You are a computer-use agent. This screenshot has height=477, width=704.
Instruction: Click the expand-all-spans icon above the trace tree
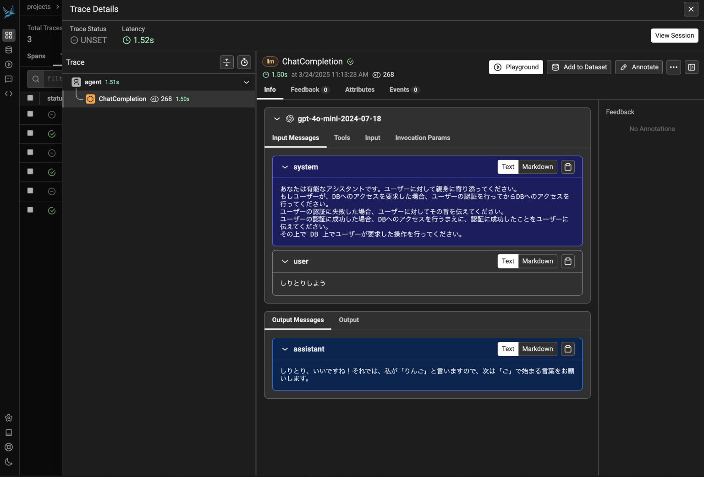226,62
